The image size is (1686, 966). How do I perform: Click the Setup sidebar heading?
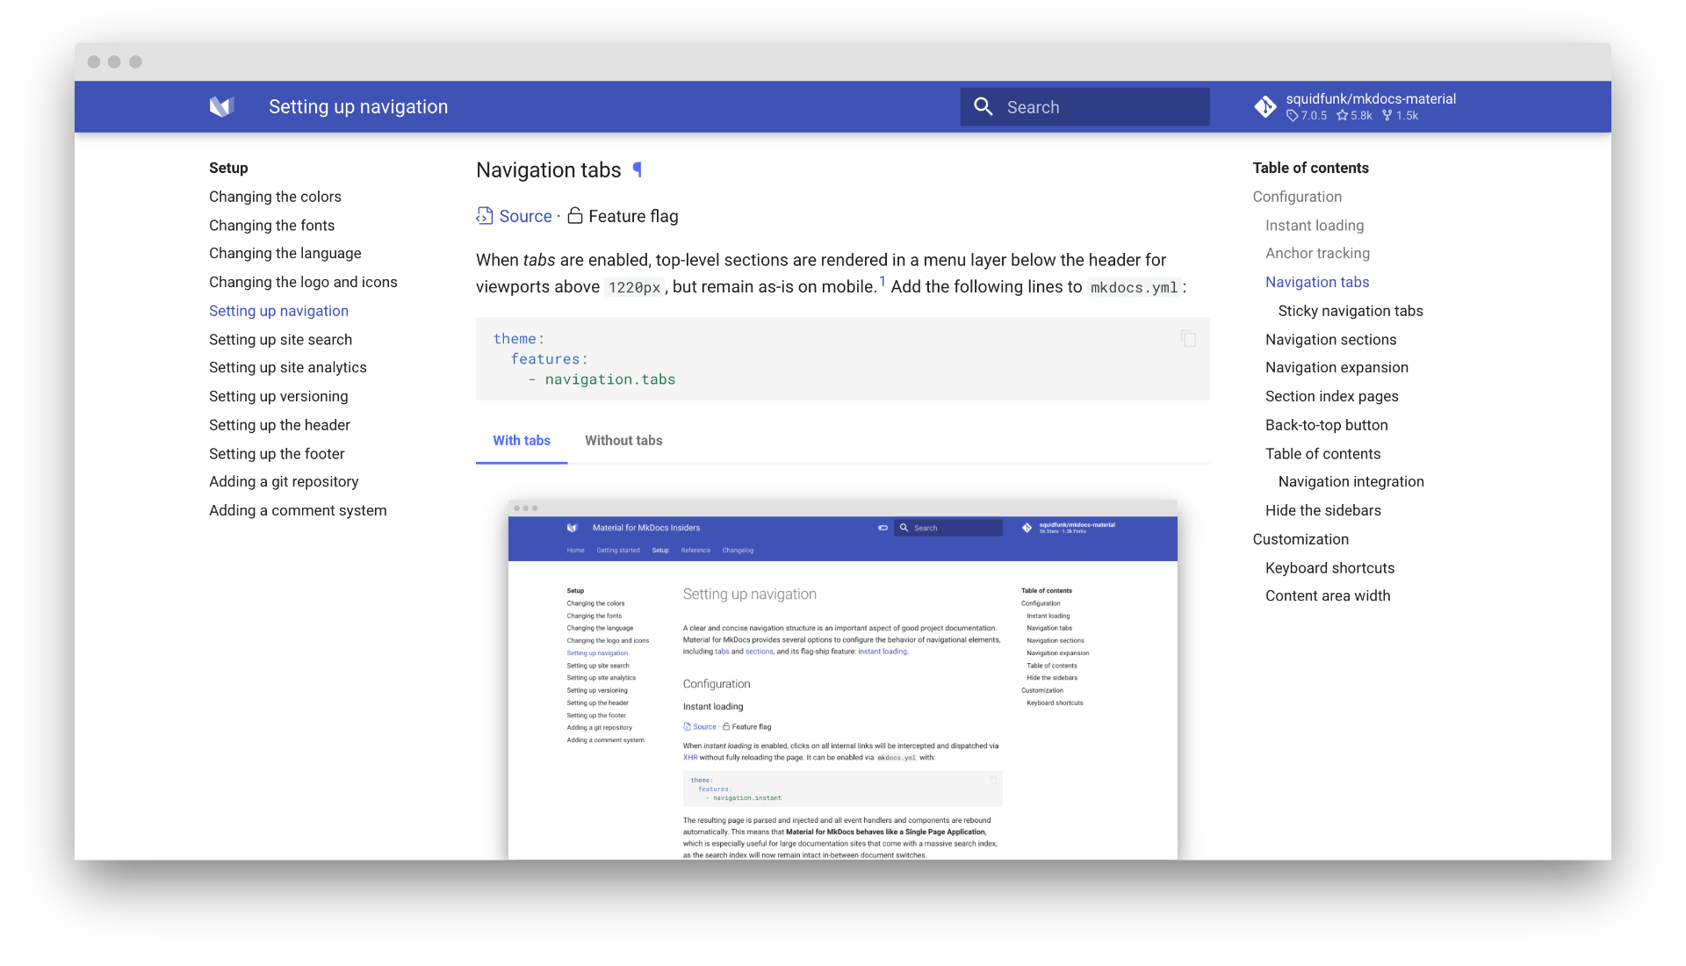pos(228,168)
